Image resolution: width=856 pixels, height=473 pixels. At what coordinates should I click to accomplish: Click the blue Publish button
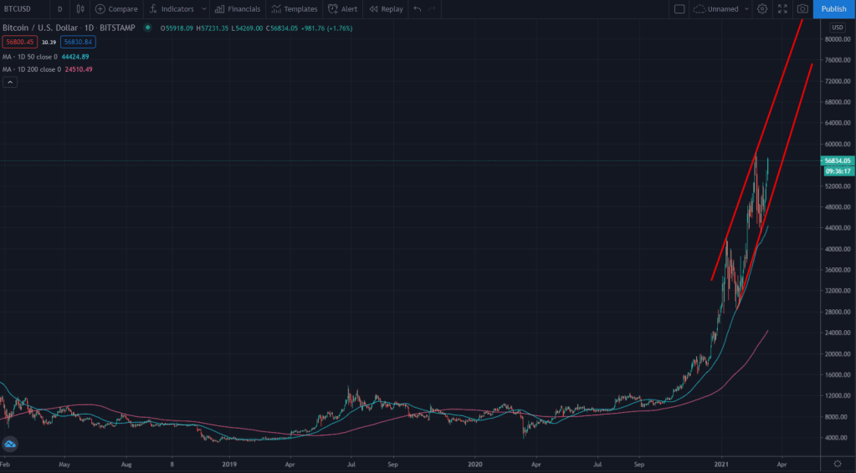pyautogui.click(x=833, y=9)
